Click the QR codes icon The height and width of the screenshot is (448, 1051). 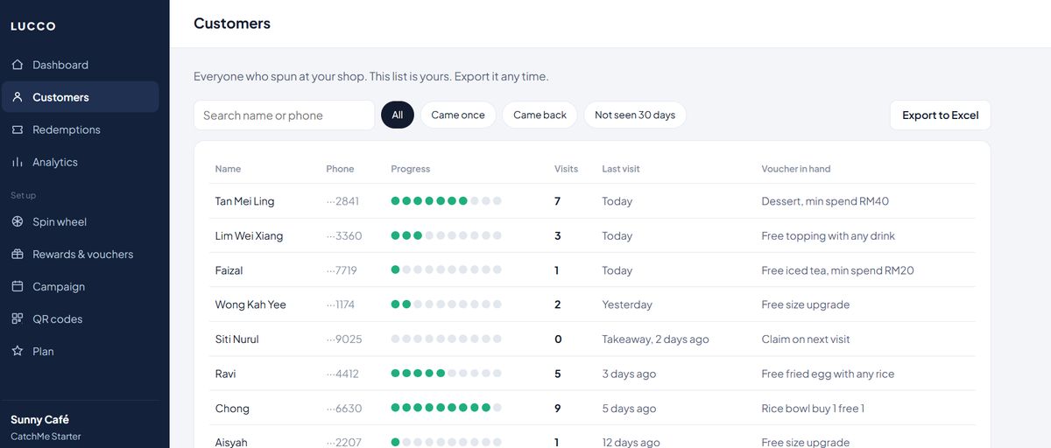(x=18, y=318)
